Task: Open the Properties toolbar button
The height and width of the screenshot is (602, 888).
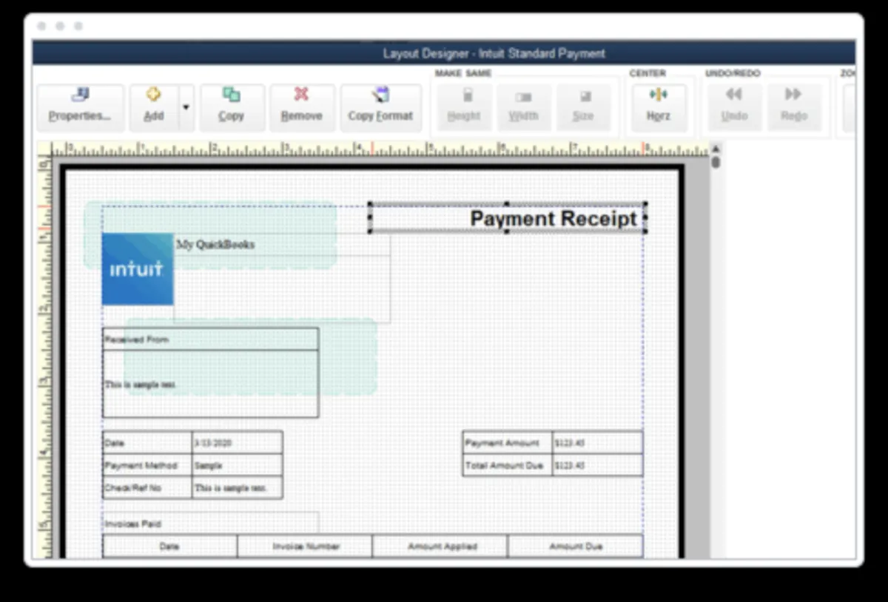Action: [80, 108]
